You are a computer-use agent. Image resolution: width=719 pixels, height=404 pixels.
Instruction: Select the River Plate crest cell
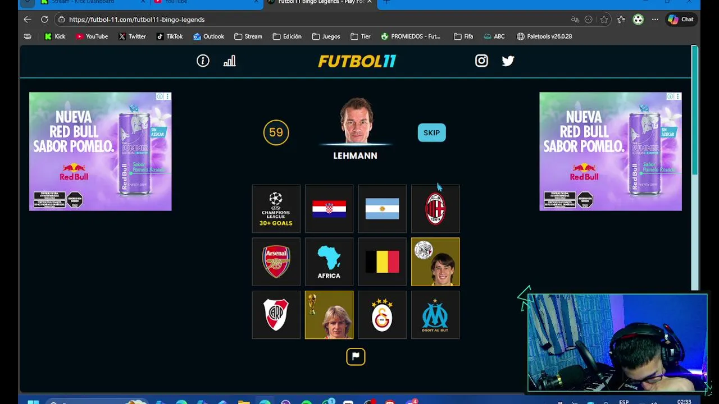coord(276,315)
